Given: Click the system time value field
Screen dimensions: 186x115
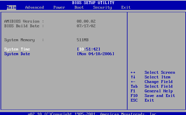Looking at the screenshot, I should point(89,49).
